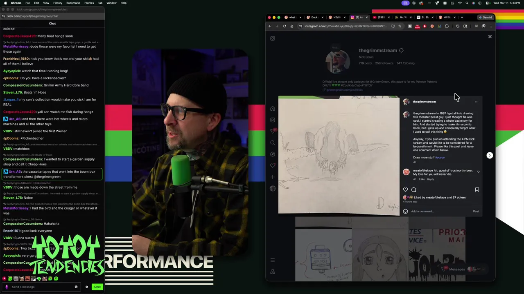This screenshot has width=524, height=294.
Task: Close the Instagram post overlay
Action: 490,37
